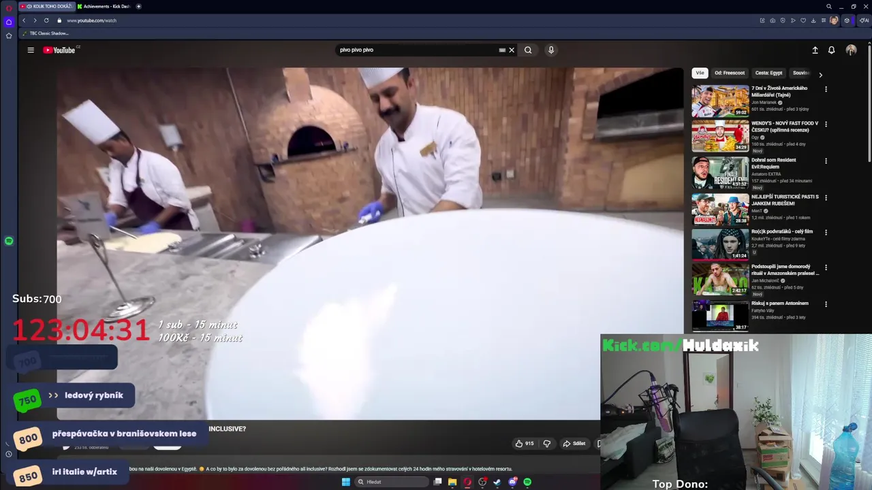Open the browser downloads arrow icon
The width and height of the screenshot is (872, 490).
coord(813,20)
